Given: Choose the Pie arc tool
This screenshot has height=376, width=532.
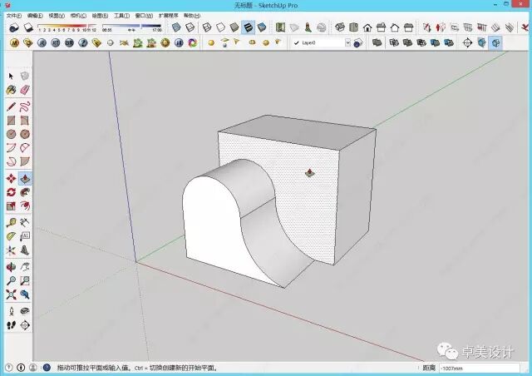Looking at the screenshot, I should tap(25, 161).
